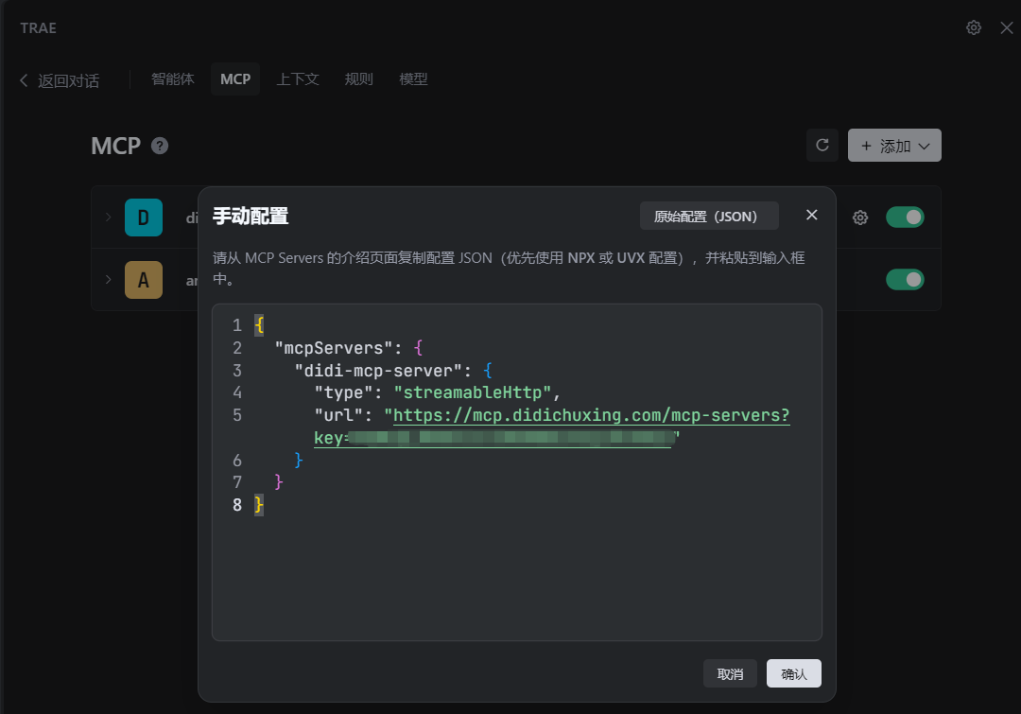Close the 手动配置 dialog
Image resolution: width=1021 pixels, height=714 pixels.
[811, 215]
